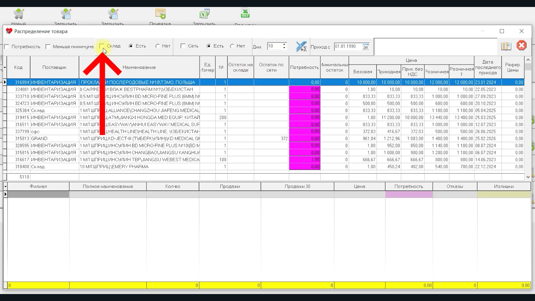Tick the Меньше минимума checkbox

pos(48,47)
